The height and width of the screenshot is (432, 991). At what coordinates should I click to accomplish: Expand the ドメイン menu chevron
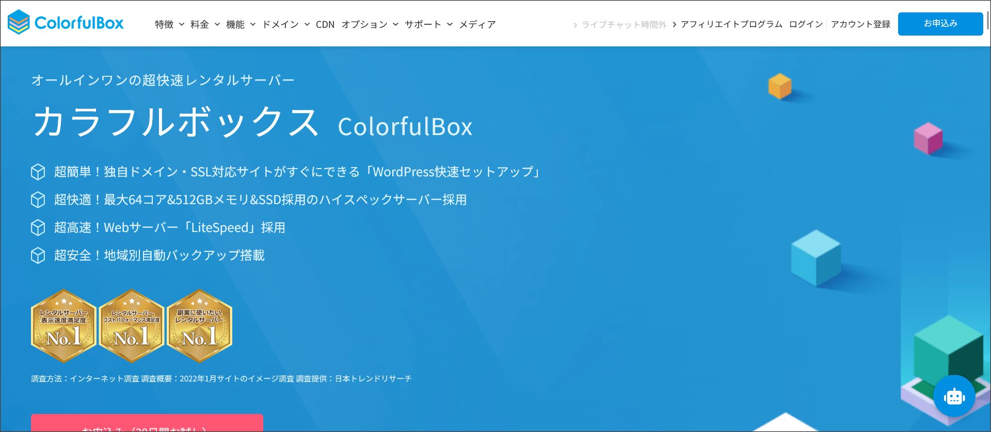click(x=307, y=24)
